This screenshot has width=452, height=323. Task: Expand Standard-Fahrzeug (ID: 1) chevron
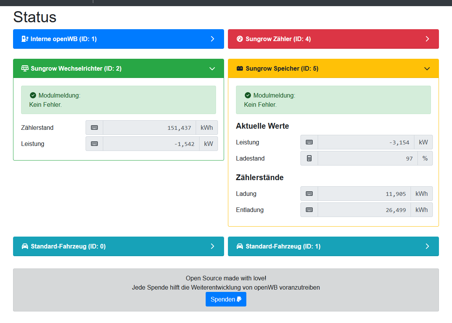point(427,246)
